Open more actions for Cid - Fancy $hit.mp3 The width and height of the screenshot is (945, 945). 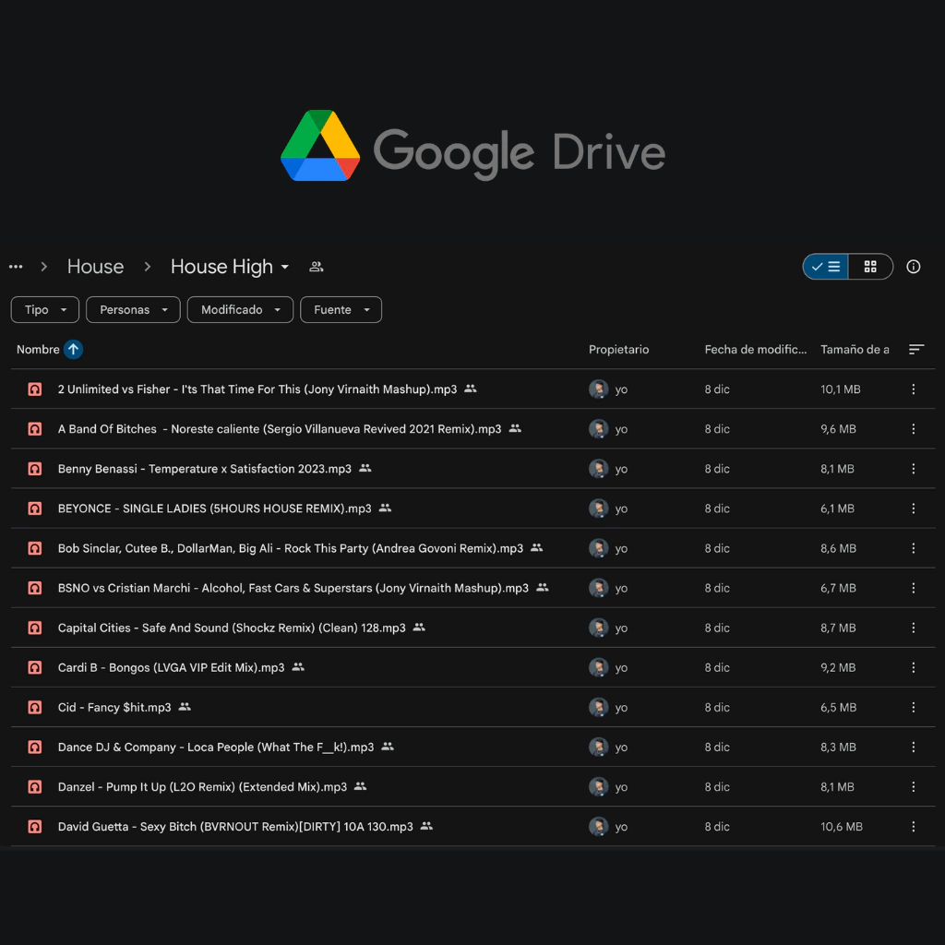pos(914,708)
